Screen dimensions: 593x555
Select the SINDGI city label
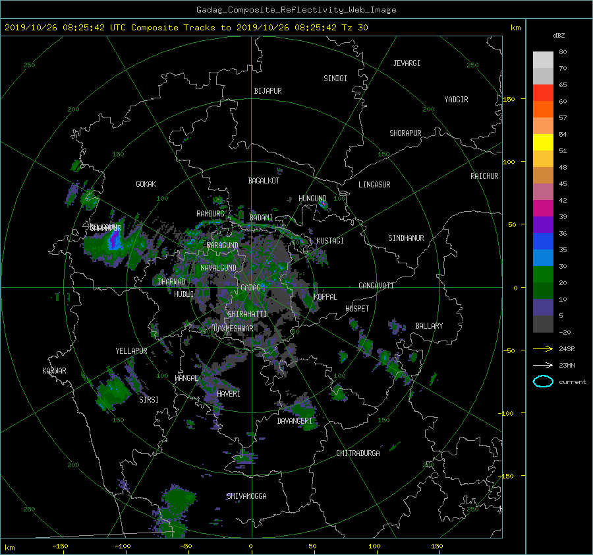(x=335, y=79)
